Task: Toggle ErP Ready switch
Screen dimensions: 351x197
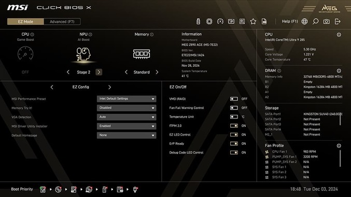Action: (234, 143)
